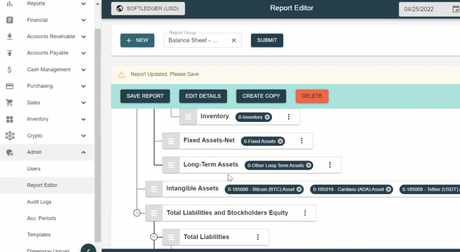Collapse Total Liabilities and Stockholders Equity node
The width and height of the screenshot is (460, 252).
coord(137,213)
